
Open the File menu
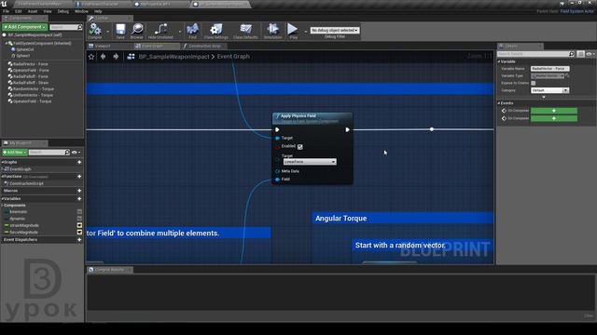[x=7, y=11]
